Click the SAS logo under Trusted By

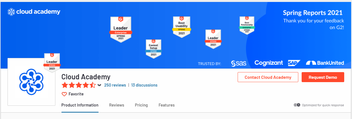click(239, 63)
